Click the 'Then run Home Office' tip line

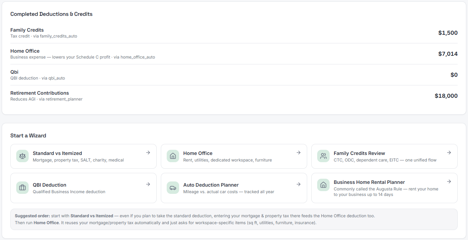[x=166, y=223]
